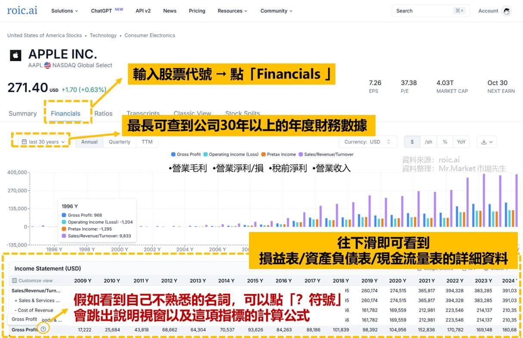Open the Pricing page
The image size is (523, 338).
pos(197,11)
